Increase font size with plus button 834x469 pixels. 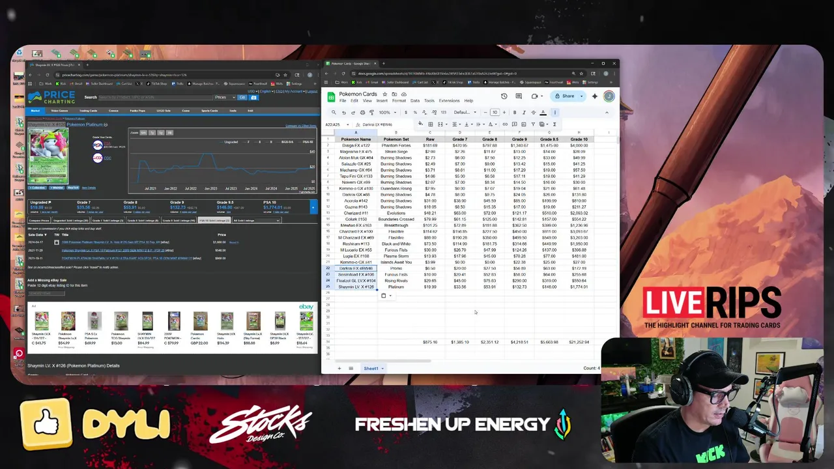point(504,113)
